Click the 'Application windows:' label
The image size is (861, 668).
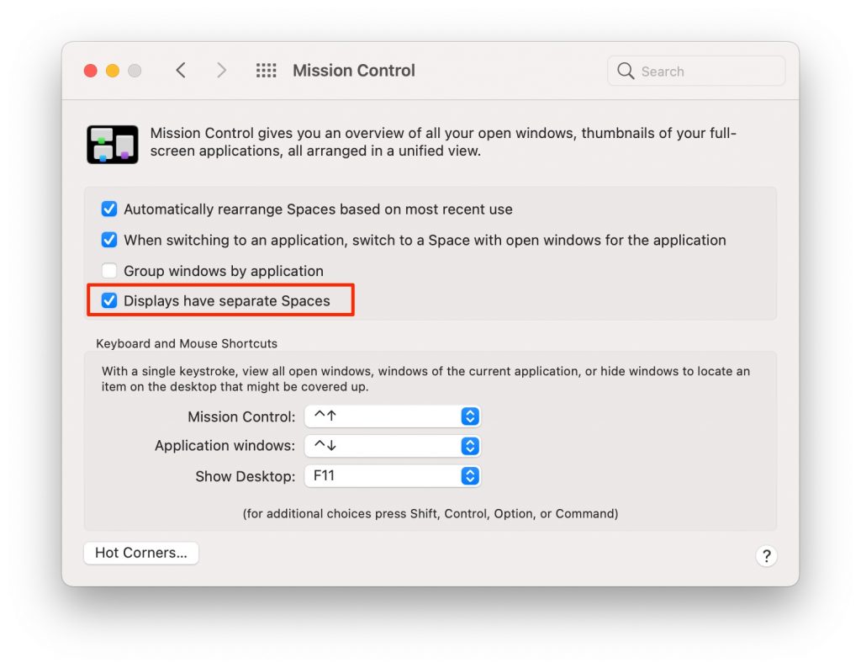coord(225,446)
